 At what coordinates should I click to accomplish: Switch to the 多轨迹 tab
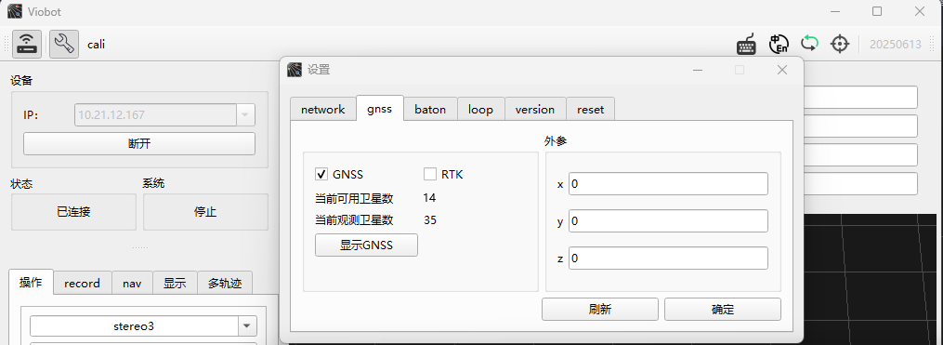pyautogui.click(x=225, y=283)
